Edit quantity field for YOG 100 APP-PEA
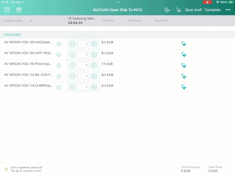Screen dimensions: 235x176 coord(83,55)
